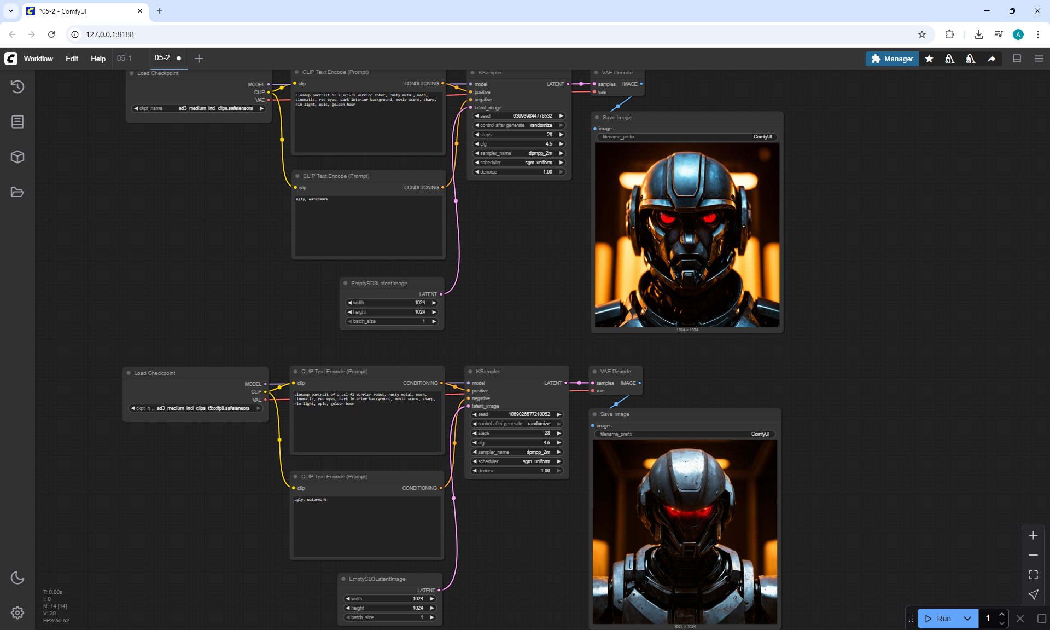
Task: Click the fit view icon in canvas controls
Action: click(x=1033, y=575)
